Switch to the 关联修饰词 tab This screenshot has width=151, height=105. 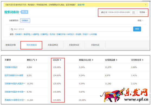pyautogui.click(x=74, y=45)
